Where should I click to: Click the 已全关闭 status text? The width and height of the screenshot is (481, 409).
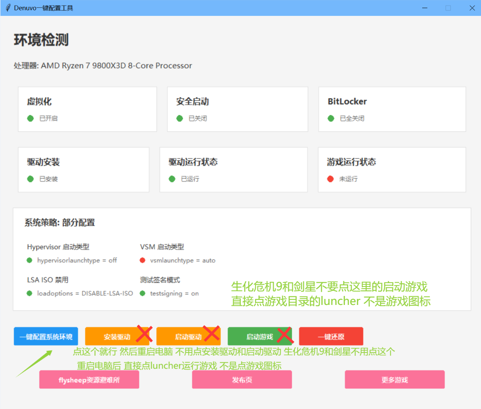click(352, 119)
